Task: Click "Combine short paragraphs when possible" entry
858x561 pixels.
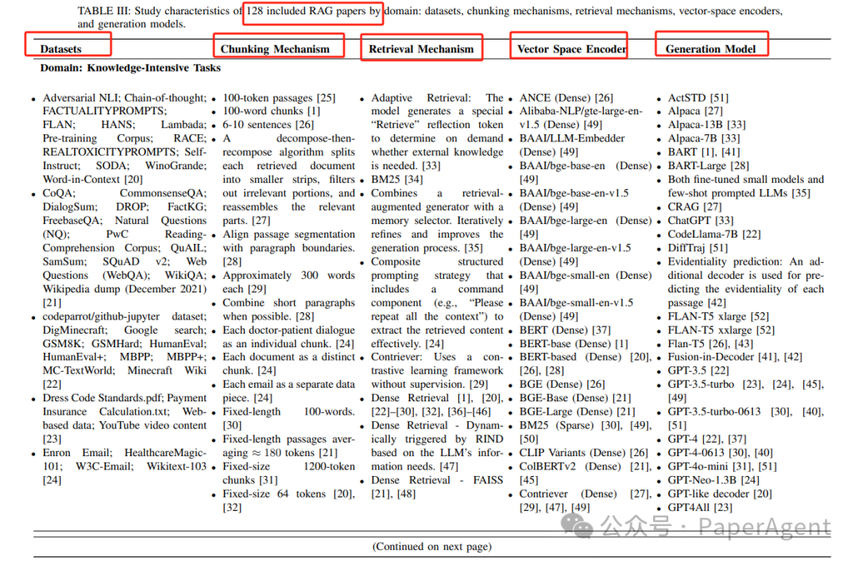Action: [x=288, y=310]
